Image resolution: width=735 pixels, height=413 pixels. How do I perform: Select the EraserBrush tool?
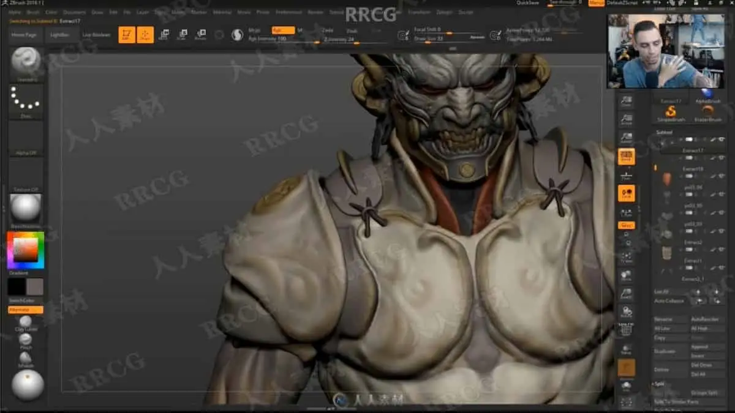[x=707, y=114]
